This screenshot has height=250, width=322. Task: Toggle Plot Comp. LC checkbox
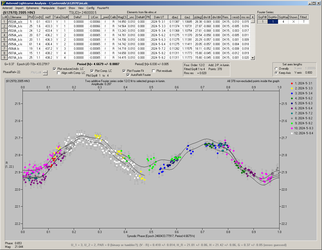(x=92, y=71)
